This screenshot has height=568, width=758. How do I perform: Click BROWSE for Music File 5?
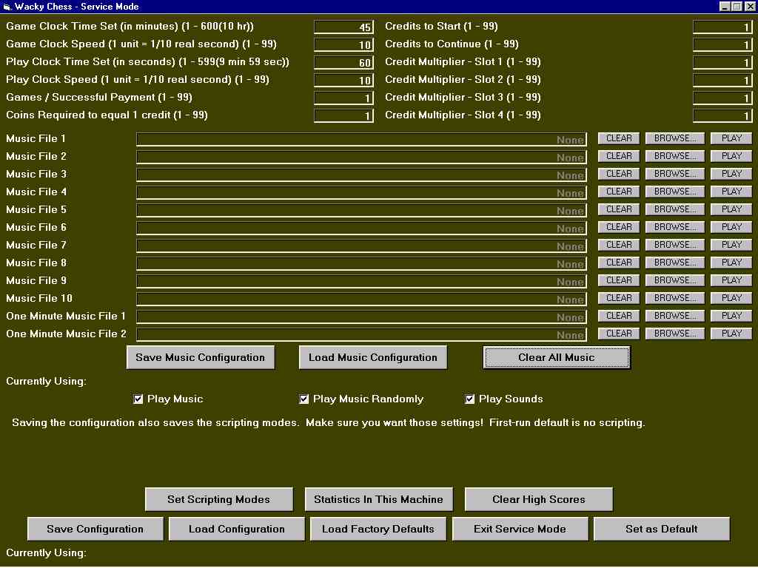(675, 209)
